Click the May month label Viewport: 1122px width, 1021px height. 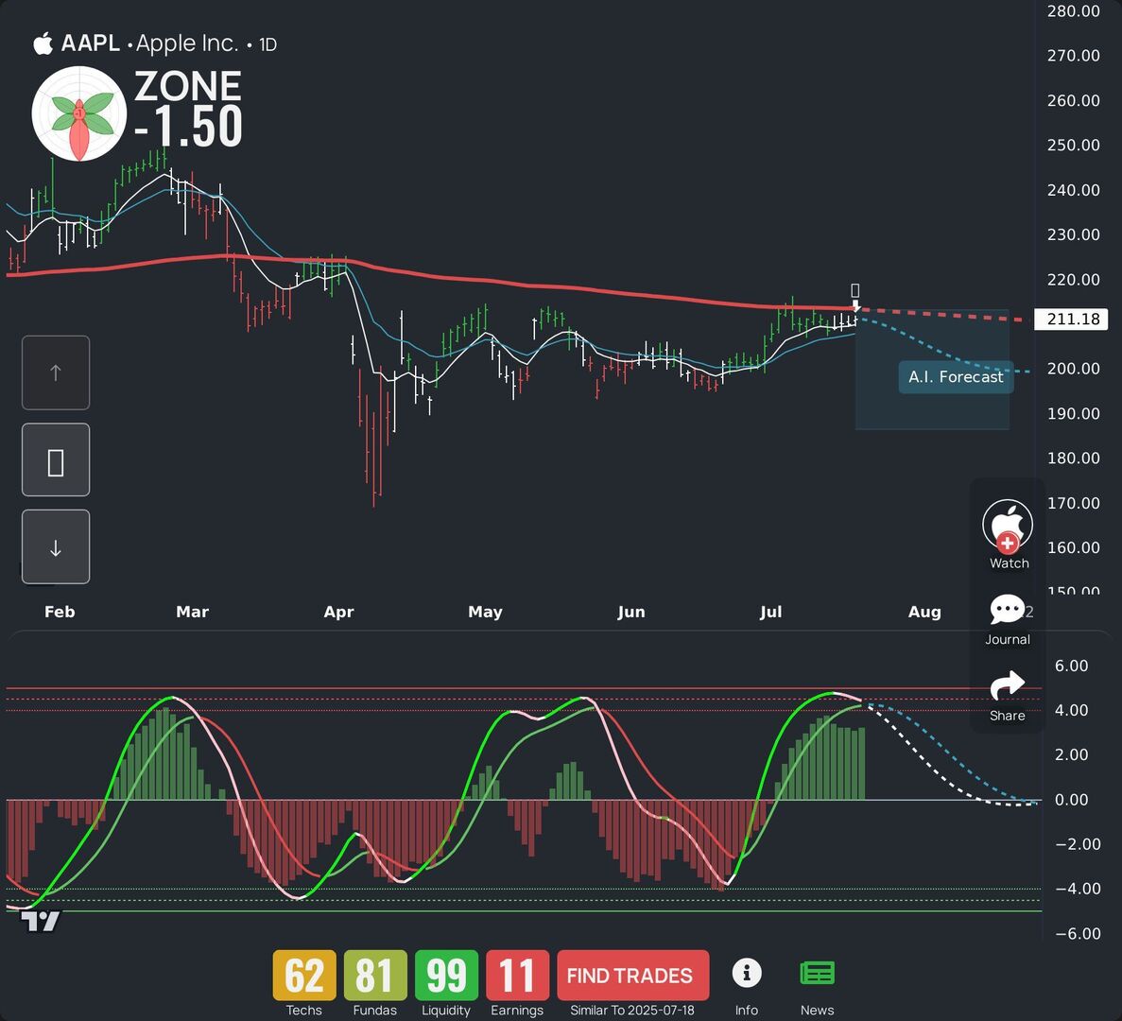click(x=485, y=613)
